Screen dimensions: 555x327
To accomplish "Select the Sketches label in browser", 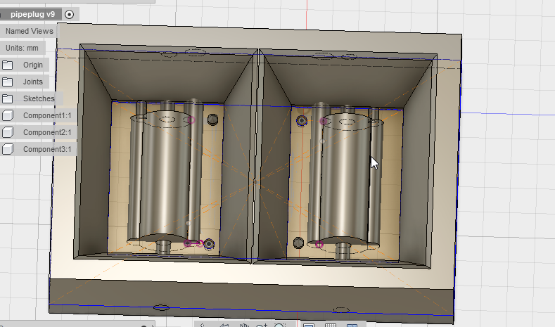I will (39, 98).
